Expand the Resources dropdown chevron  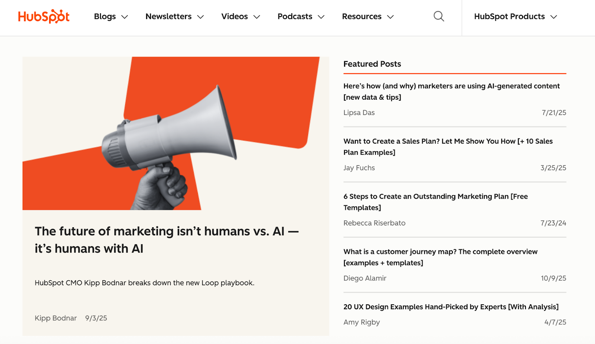(x=390, y=17)
